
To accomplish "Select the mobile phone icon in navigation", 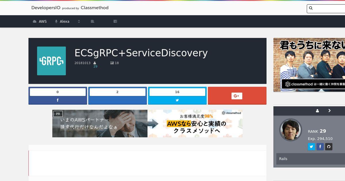I will 79,21.
